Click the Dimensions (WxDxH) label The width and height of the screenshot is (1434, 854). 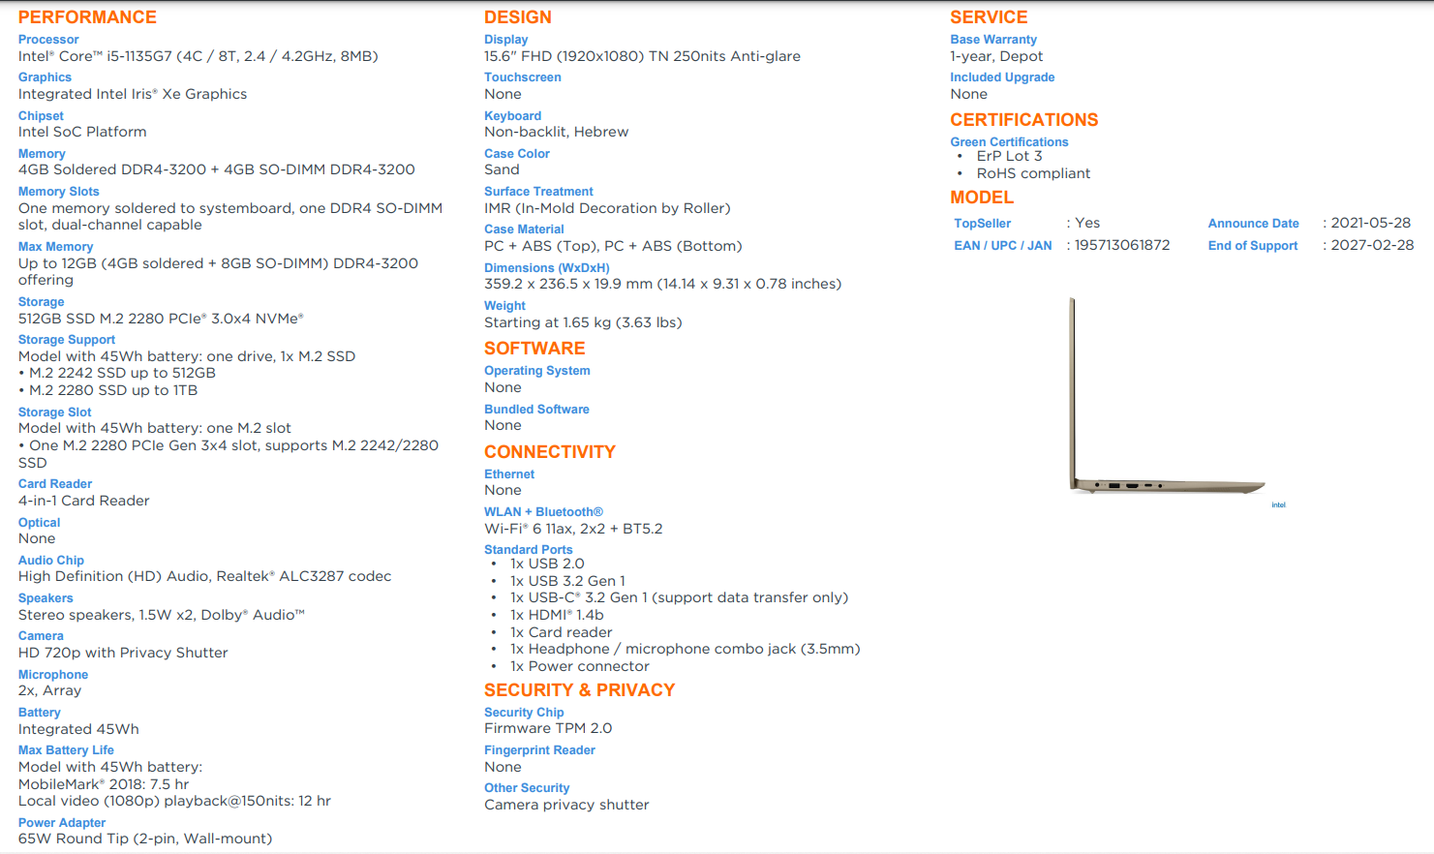coord(547,268)
